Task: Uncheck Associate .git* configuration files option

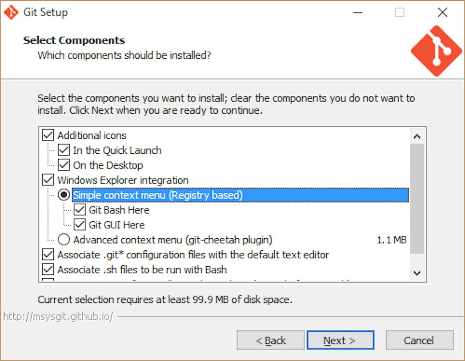Action: click(48, 255)
